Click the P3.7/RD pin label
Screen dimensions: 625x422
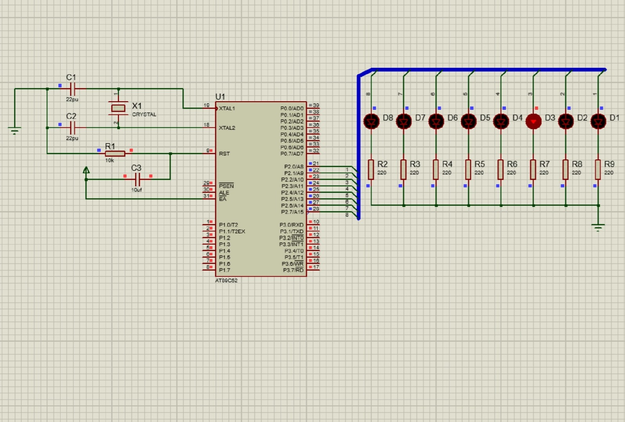293,270
